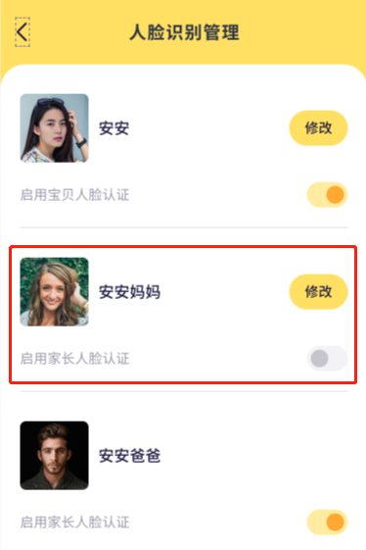Turn off 安安爸爸's 家长人脸认证 switch
366x550 pixels.
[327, 523]
